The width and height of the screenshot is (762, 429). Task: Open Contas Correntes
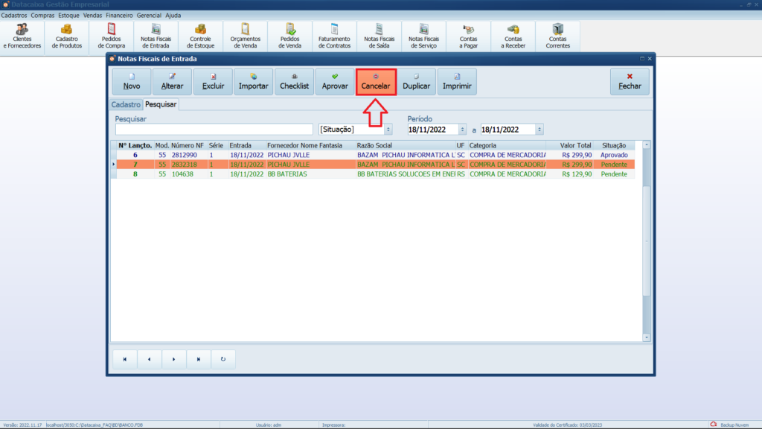(557, 36)
